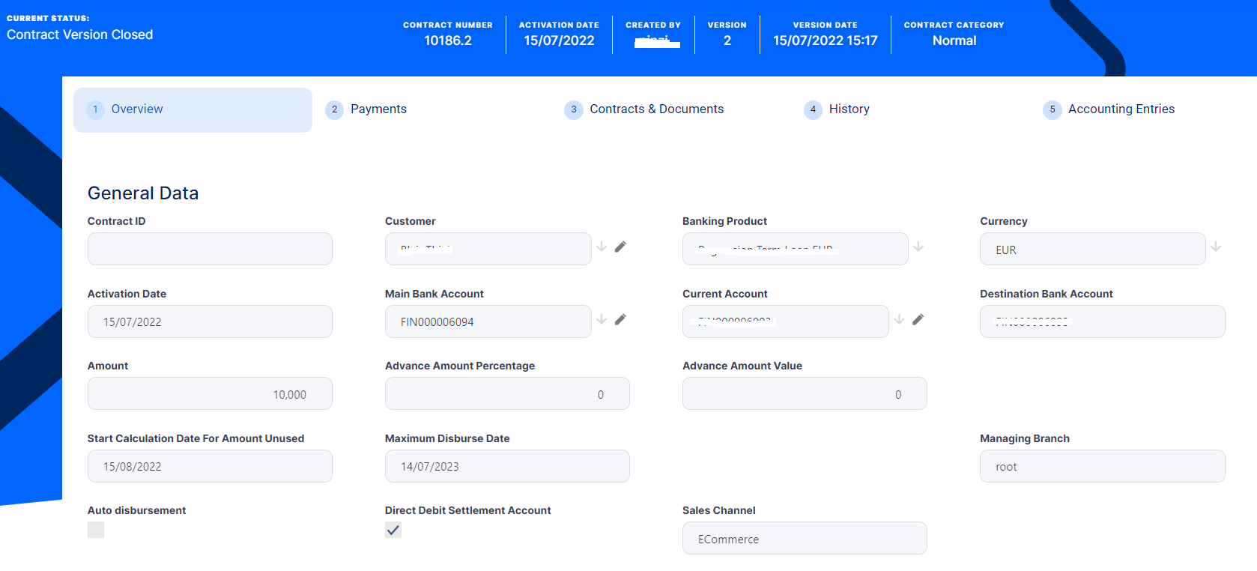Expand the Customer dropdown arrow
This screenshot has width=1257, height=571.
[x=602, y=247]
